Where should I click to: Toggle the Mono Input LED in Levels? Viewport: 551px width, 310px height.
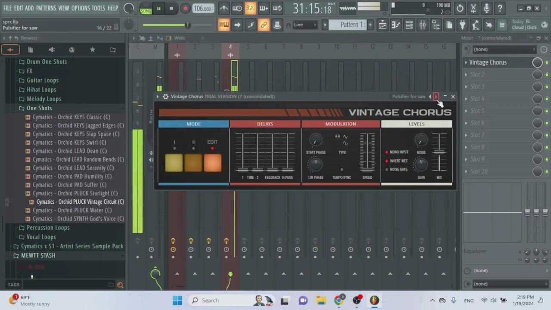(x=387, y=152)
